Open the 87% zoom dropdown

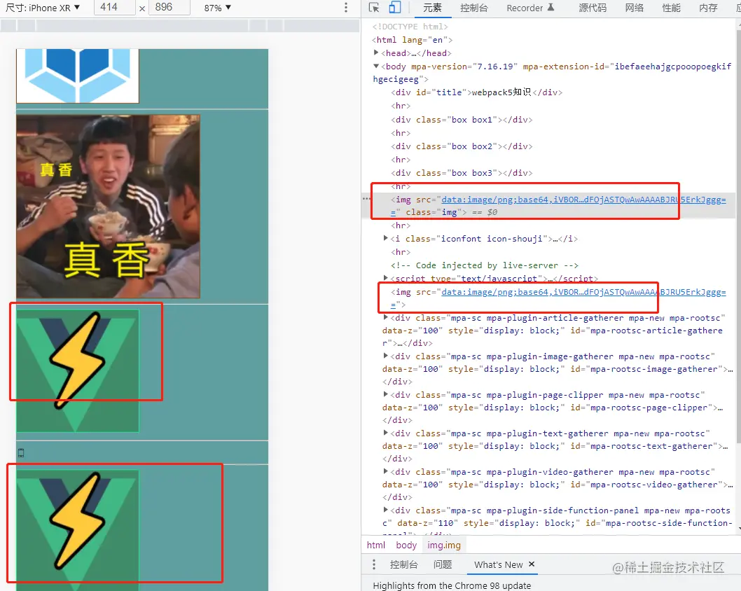click(217, 8)
